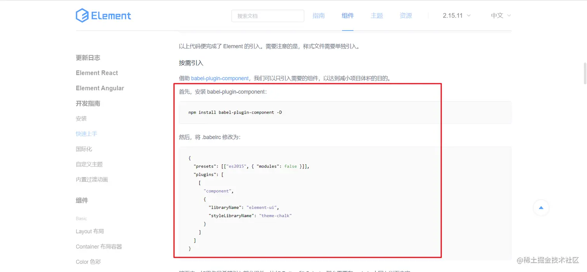Click the 按需引入 heading

191,63
